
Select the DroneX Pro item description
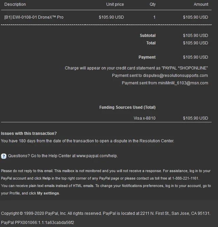click(34, 17)
